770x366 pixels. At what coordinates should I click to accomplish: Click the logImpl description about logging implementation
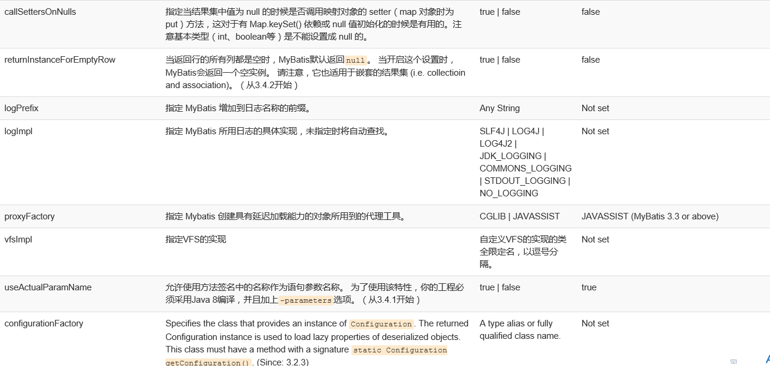[x=278, y=131]
